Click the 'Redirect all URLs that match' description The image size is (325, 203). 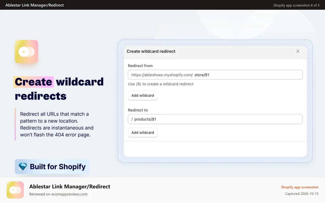point(57,124)
